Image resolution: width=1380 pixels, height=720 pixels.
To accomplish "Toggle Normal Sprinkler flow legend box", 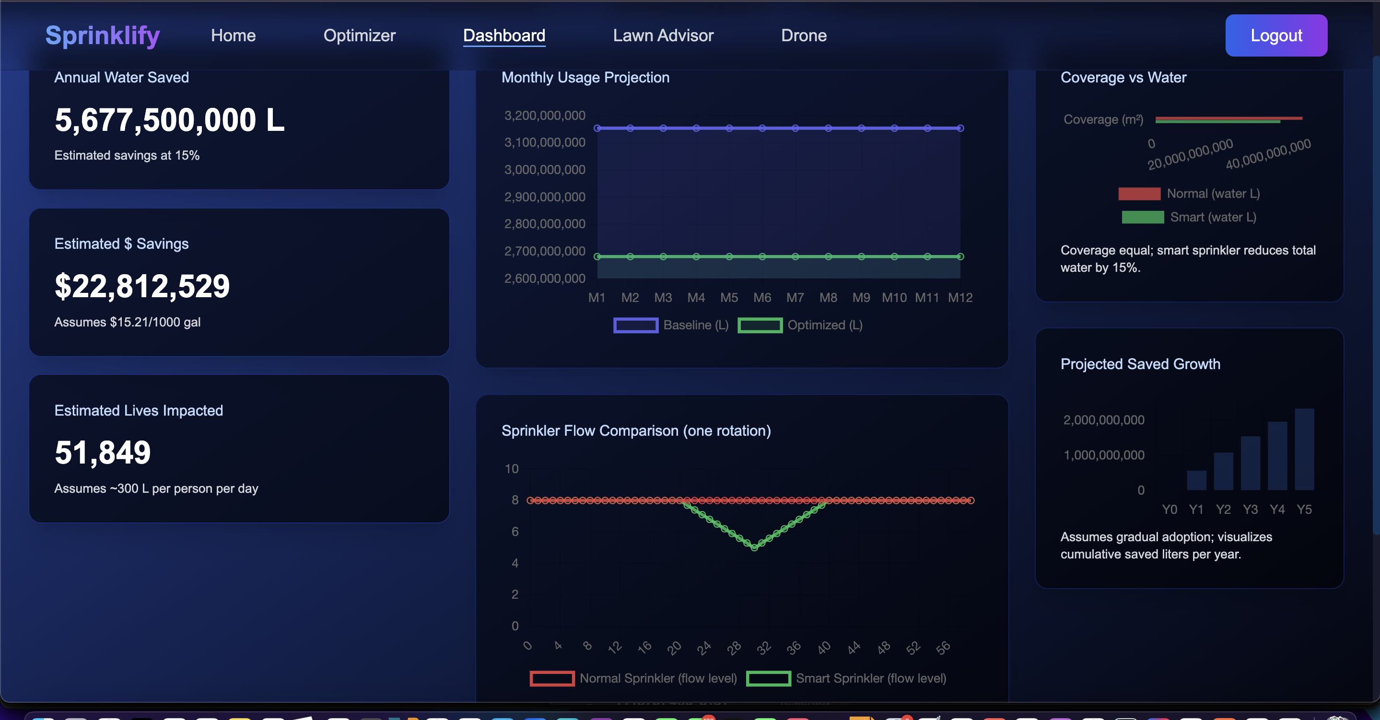I will click(552, 678).
